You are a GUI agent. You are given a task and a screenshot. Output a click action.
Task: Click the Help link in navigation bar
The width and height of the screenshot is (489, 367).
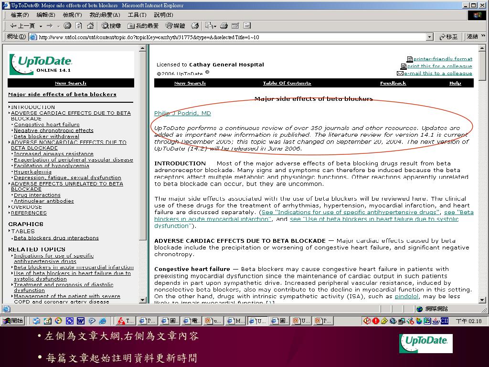455,83
